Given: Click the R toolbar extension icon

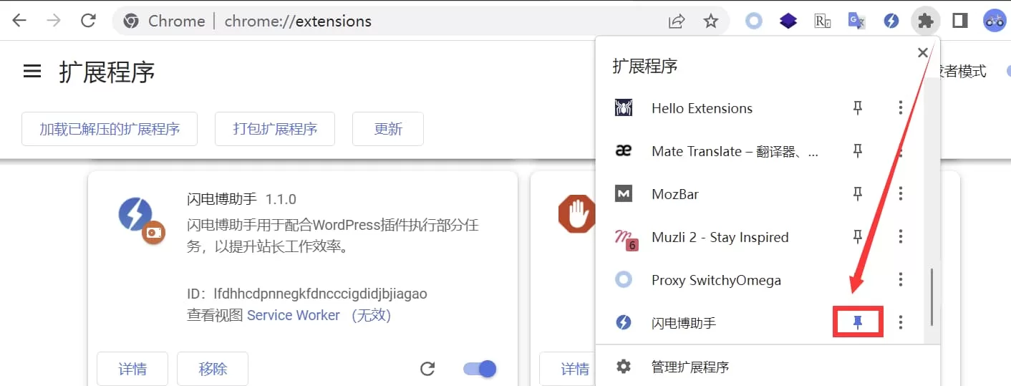Looking at the screenshot, I should pos(823,21).
